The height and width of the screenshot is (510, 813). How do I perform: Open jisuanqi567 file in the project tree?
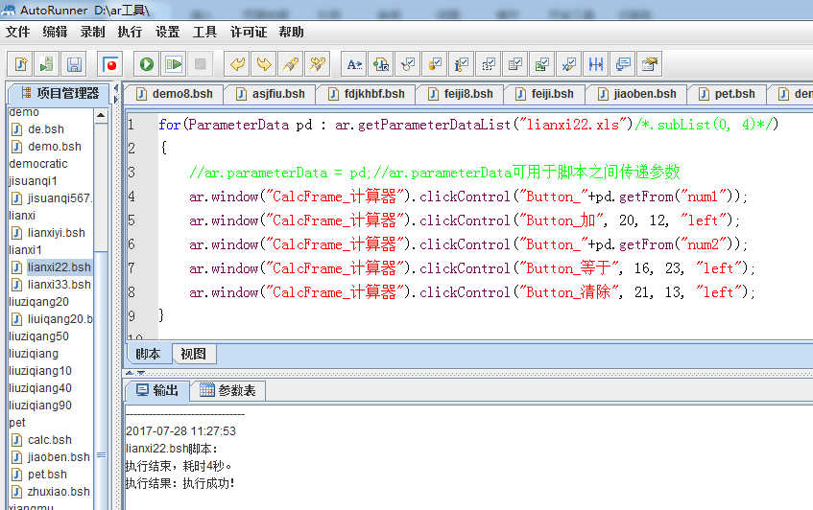60,198
